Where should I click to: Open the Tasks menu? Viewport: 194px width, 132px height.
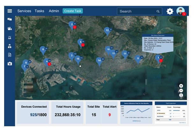(x=40, y=11)
